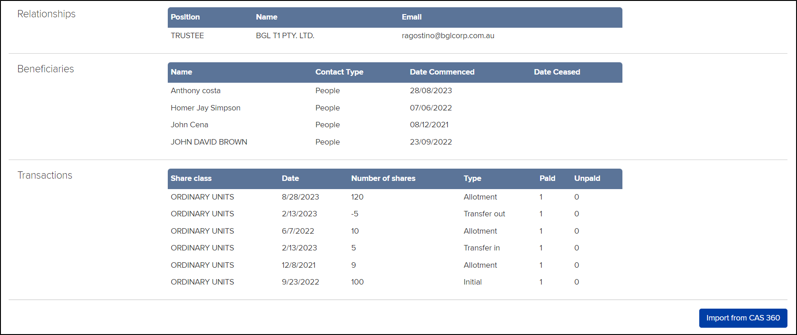This screenshot has width=797, height=335.
Task: Click the Transactions section heading
Action: [x=45, y=175]
